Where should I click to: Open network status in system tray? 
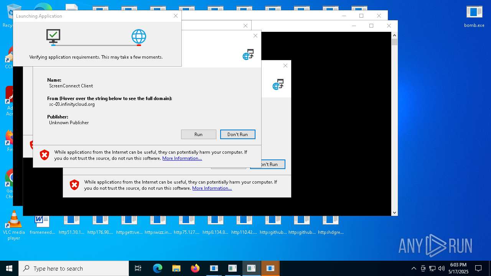(x=432, y=268)
